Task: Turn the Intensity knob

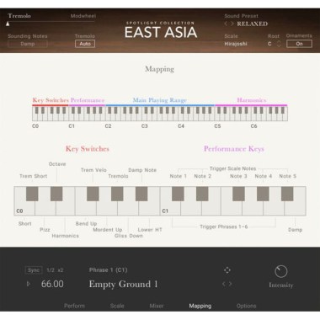Action: click(x=280, y=271)
